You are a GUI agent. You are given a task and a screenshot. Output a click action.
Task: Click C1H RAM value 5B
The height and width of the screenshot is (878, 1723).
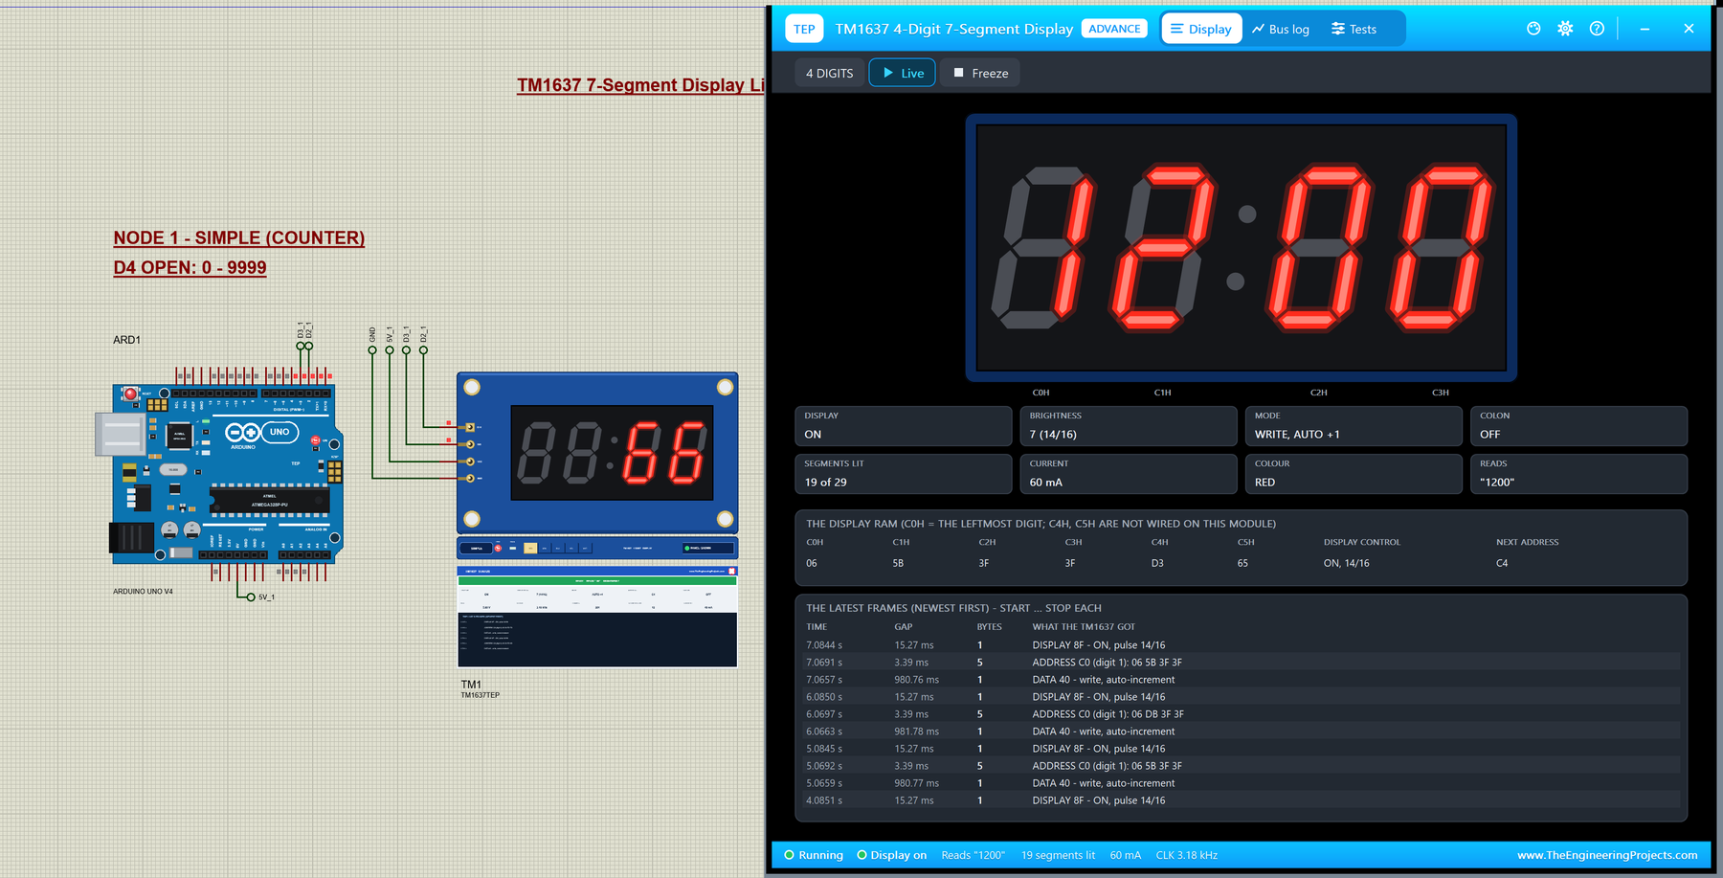click(x=898, y=563)
